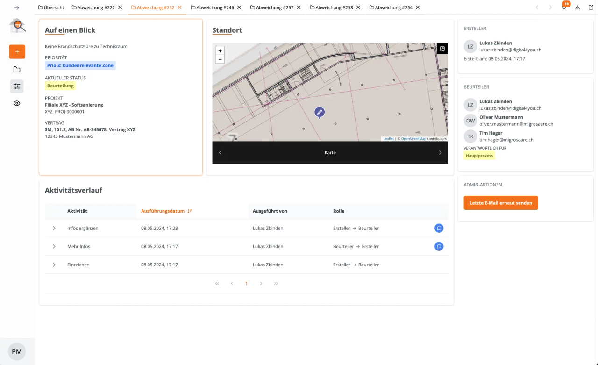Open the folder icon in the sidebar
Viewport: 598px width, 365px height.
(x=17, y=70)
